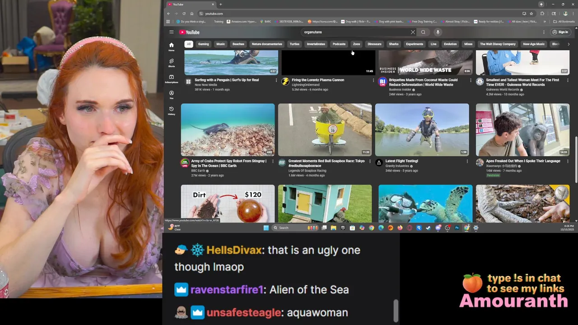The width and height of the screenshot is (578, 325).
Task: Open History in the sidebar
Action: 172,111
